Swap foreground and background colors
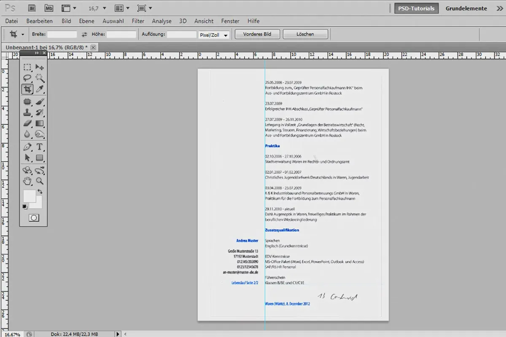The width and height of the screenshot is (506, 337). click(40, 192)
